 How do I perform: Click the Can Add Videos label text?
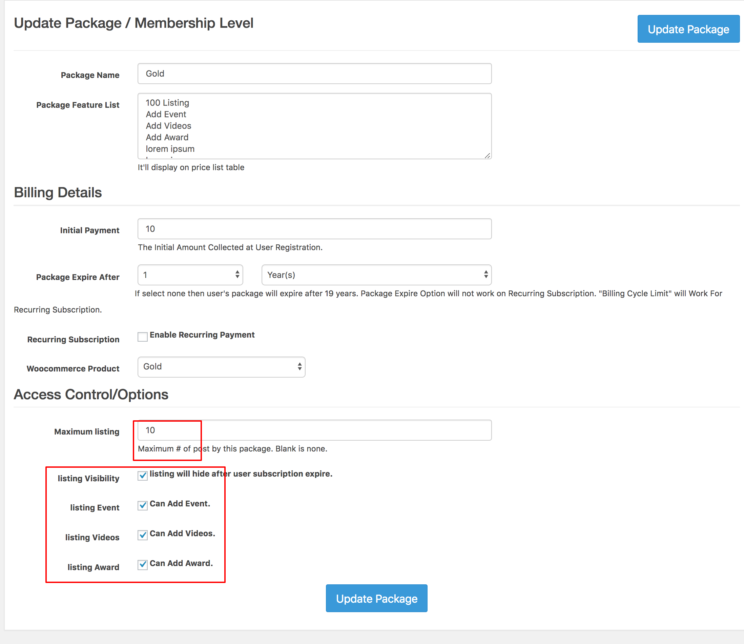[182, 534]
